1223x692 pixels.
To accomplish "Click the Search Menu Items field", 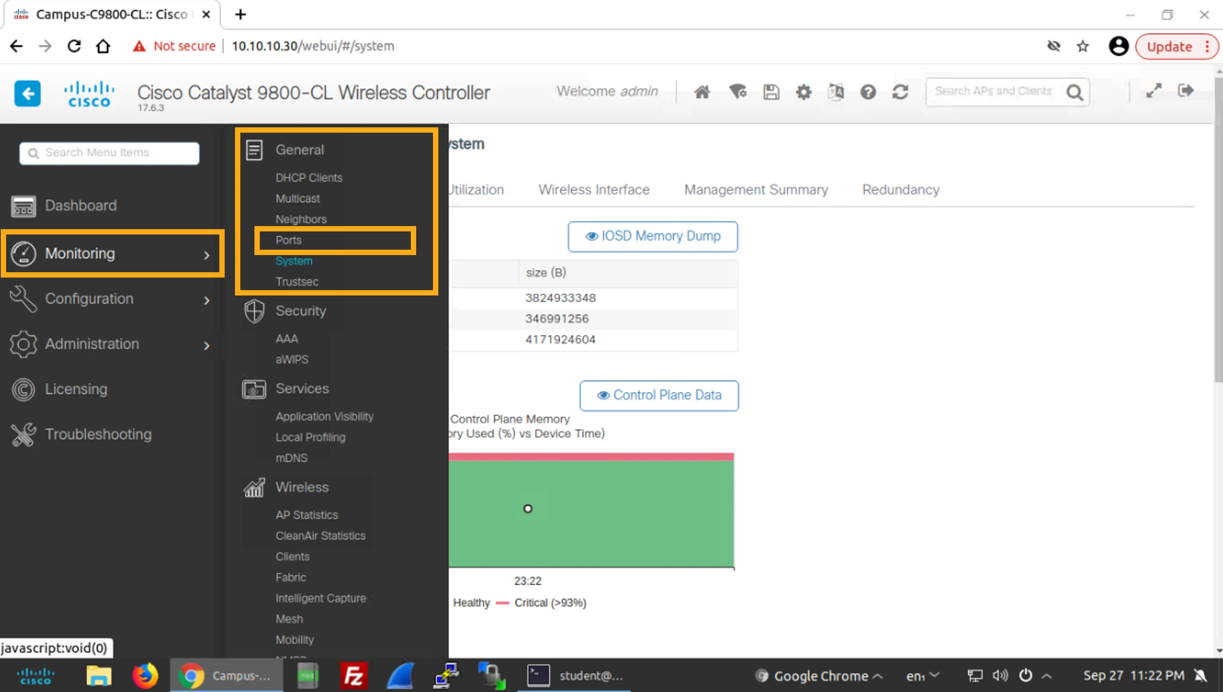I will pyautogui.click(x=109, y=153).
